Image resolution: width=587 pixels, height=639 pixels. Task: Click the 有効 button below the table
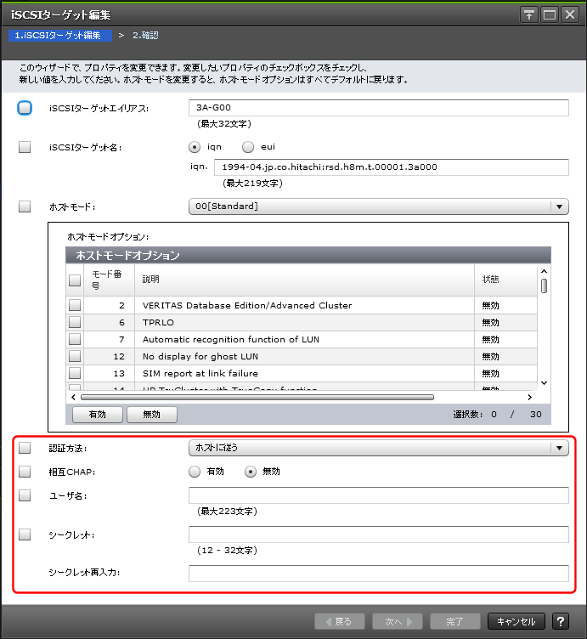pos(98,415)
